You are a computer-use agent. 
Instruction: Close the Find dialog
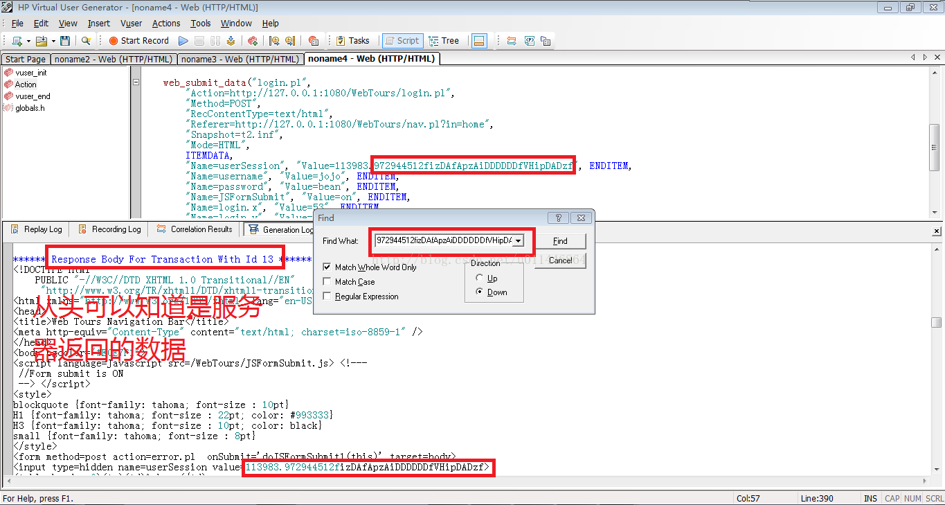[581, 218]
